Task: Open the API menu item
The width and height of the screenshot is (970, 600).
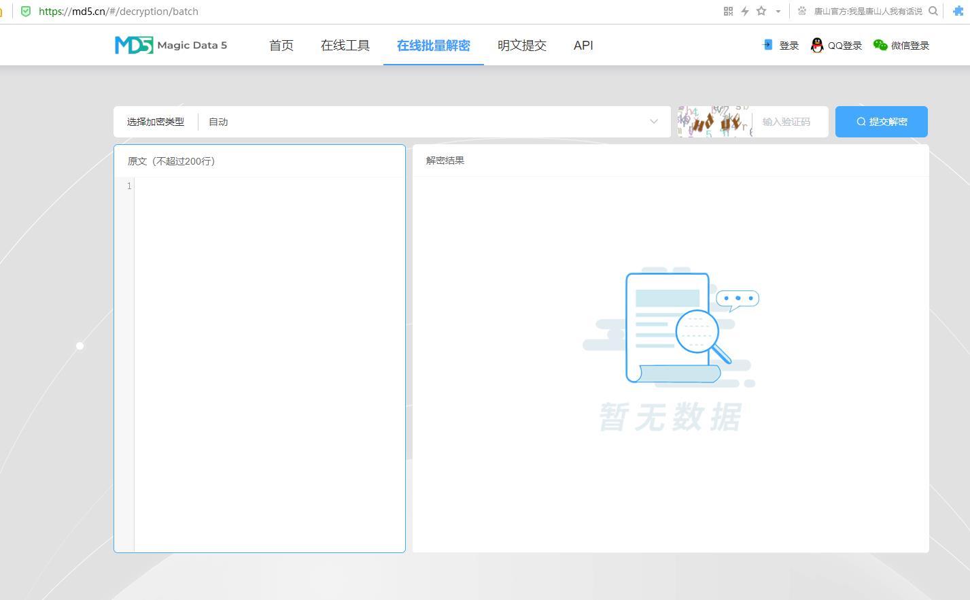Action: pyautogui.click(x=583, y=46)
